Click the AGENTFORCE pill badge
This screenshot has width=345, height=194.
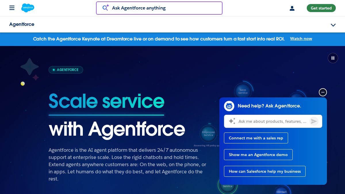pyautogui.click(x=66, y=70)
